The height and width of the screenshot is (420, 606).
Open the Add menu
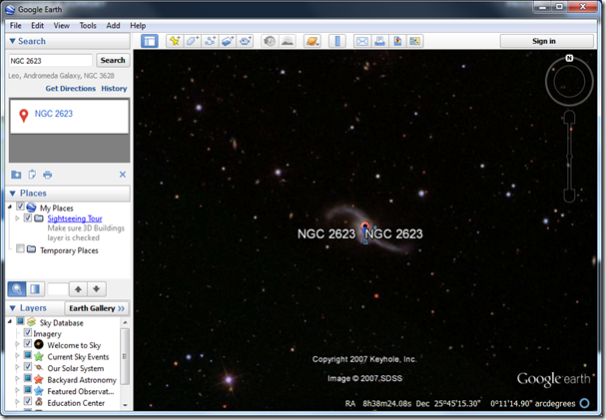tap(113, 26)
